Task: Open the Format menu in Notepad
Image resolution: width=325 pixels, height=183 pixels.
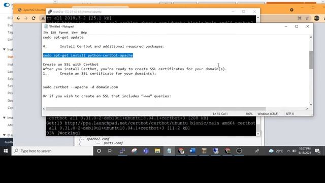Action: tap(63, 33)
